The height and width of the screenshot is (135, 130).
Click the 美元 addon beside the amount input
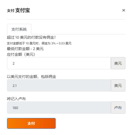tap(118, 63)
